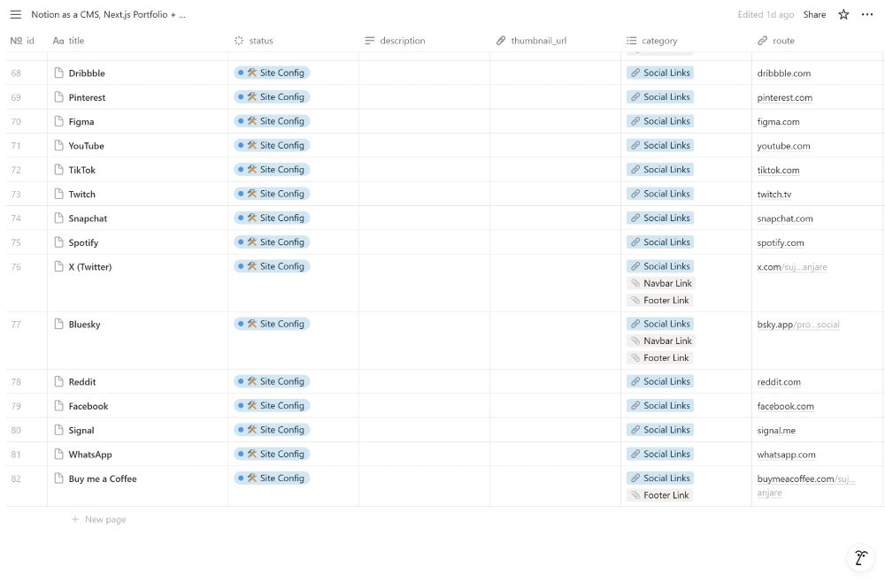Open the id column header
The image size is (885, 582).
tap(23, 41)
